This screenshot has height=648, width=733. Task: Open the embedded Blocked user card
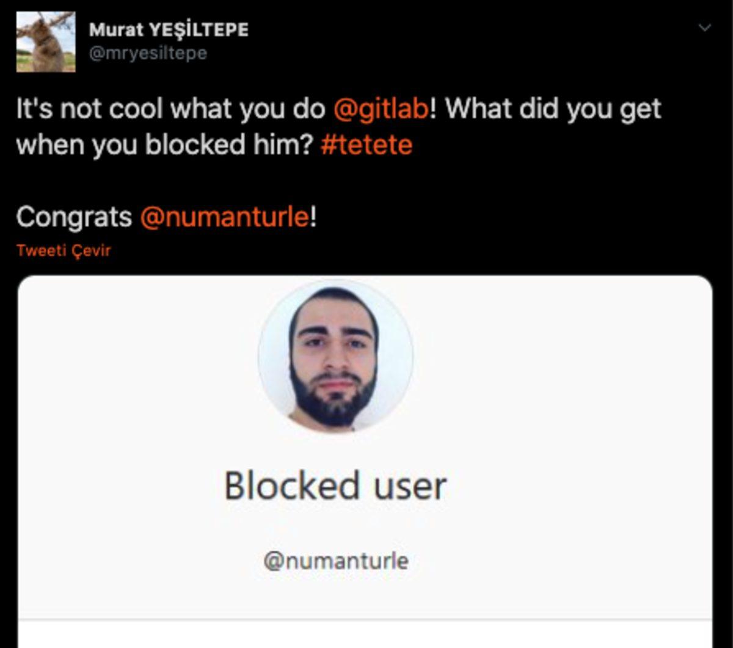[x=364, y=446]
